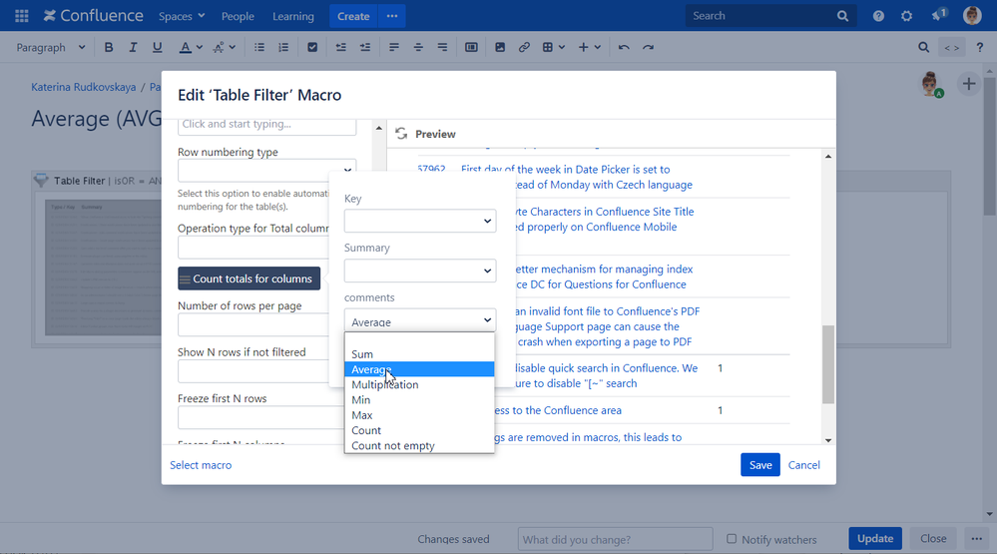Select Multiplication from the list
Screen dimensions: 997x554
(x=419, y=384)
